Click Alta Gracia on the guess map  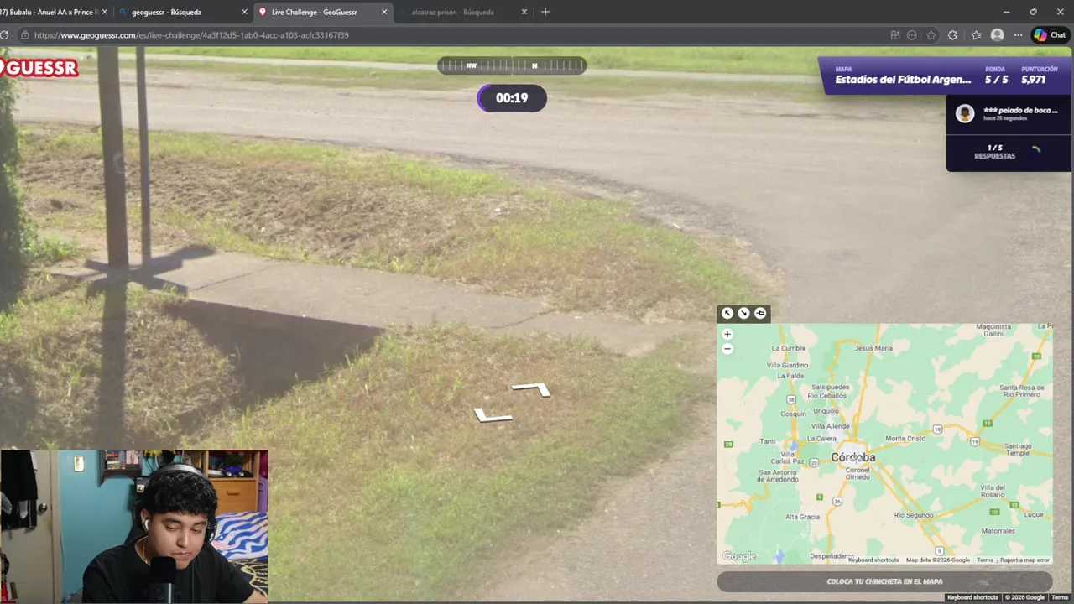[x=802, y=517]
